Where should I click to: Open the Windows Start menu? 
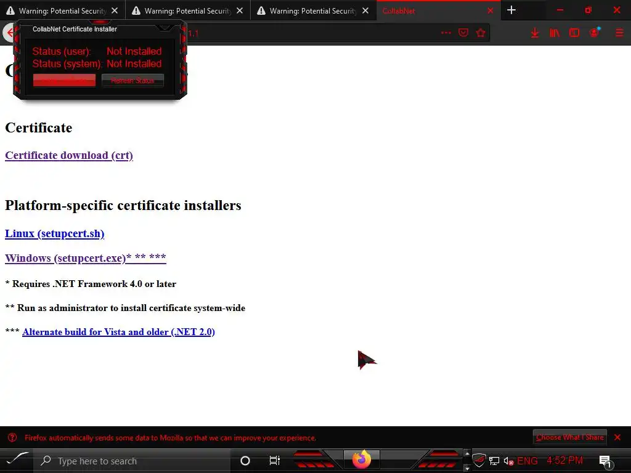pyautogui.click(x=17, y=459)
